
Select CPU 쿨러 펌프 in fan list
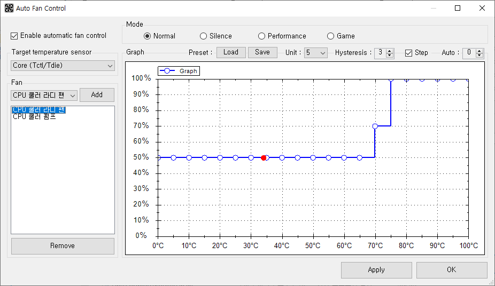34,116
